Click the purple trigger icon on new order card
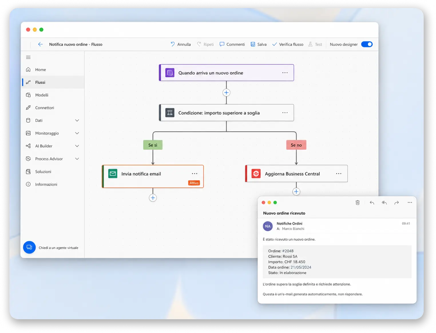The image size is (436, 333). [x=170, y=73]
